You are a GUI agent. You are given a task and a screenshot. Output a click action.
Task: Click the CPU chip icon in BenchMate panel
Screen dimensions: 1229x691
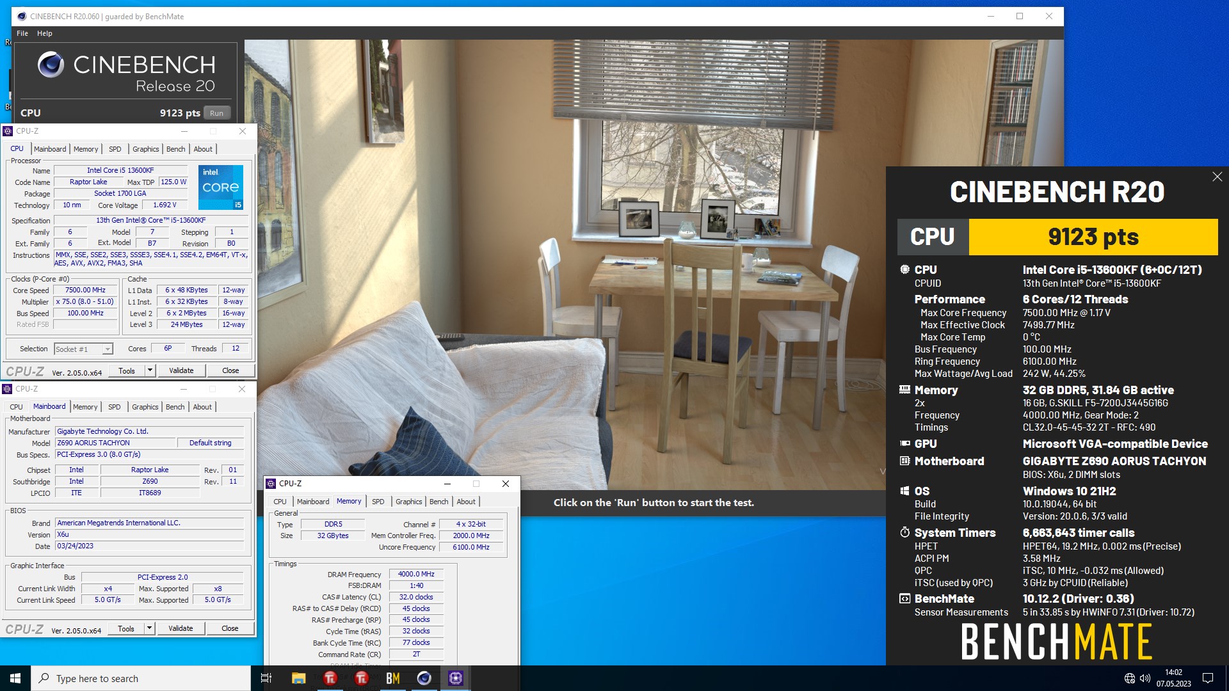(x=904, y=269)
